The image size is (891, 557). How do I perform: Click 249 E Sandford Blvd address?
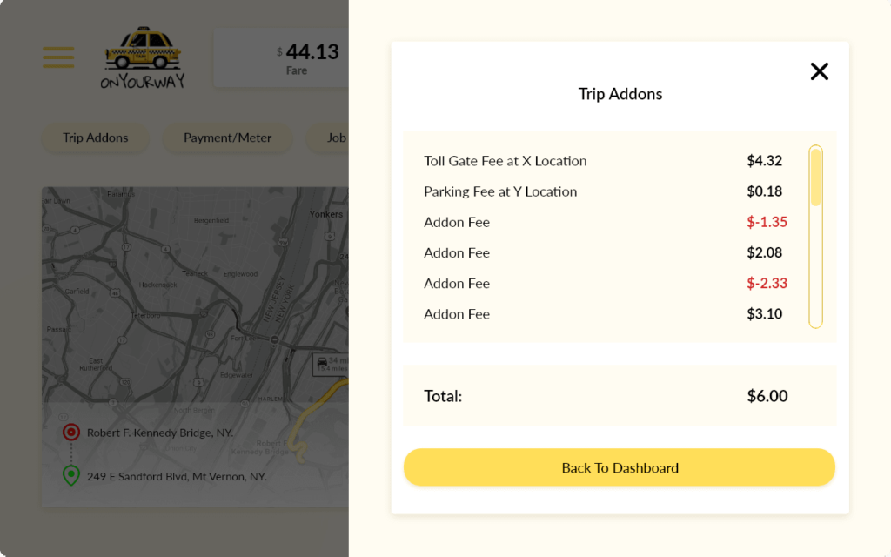[x=176, y=476]
